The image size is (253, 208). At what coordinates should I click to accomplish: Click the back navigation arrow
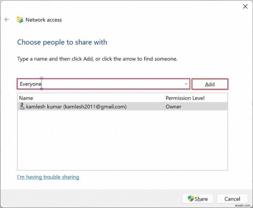pos(7,19)
